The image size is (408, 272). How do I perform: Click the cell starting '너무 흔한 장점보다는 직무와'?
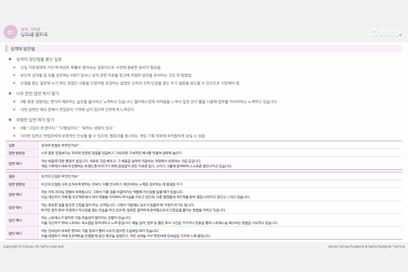pos(111,153)
